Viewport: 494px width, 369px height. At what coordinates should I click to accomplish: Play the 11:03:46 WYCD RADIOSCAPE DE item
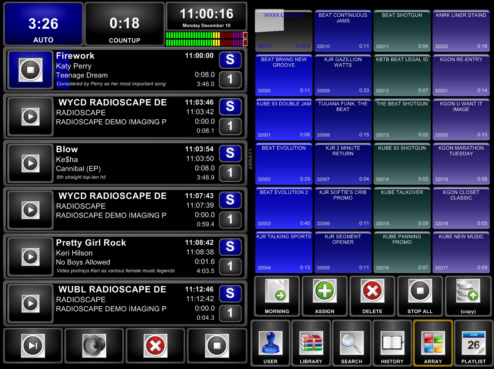pyautogui.click(x=30, y=117)
